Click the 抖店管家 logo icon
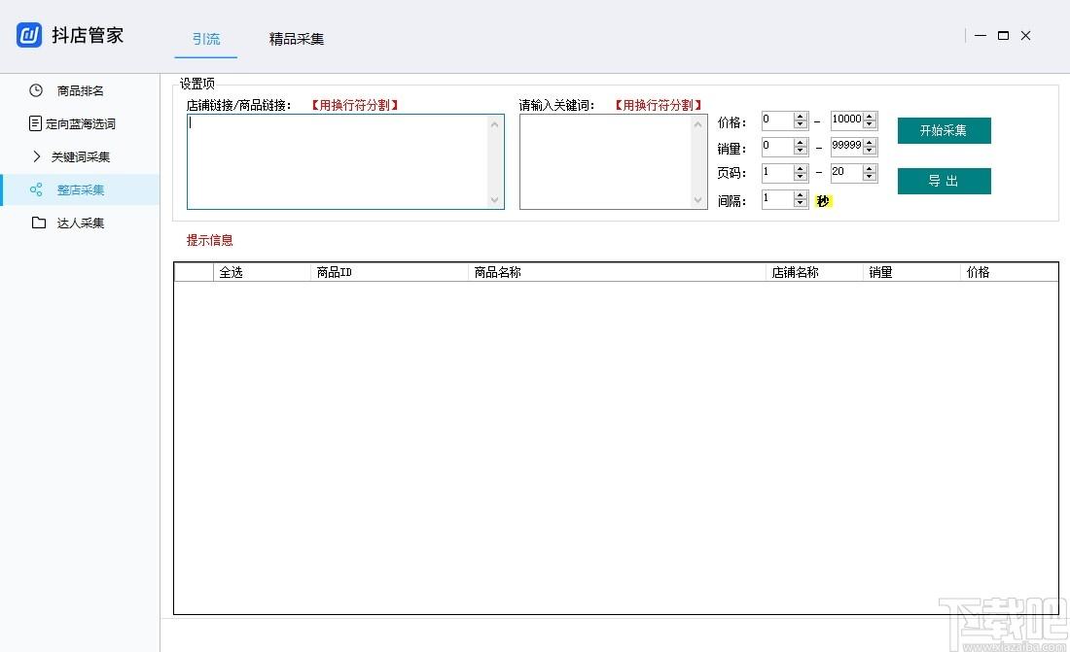Viewport: 1070px width, 652px height. [x=29, y=35]
